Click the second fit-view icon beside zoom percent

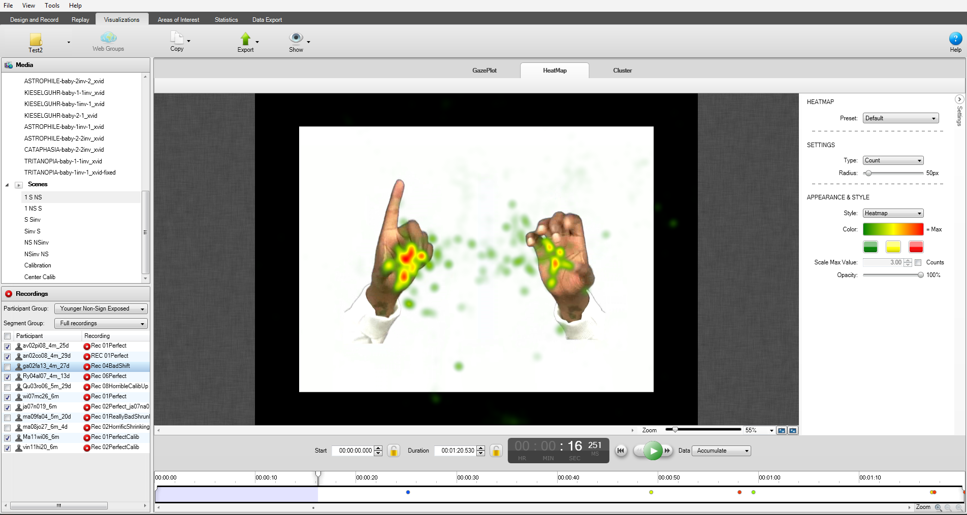click(x=793, y=430)
